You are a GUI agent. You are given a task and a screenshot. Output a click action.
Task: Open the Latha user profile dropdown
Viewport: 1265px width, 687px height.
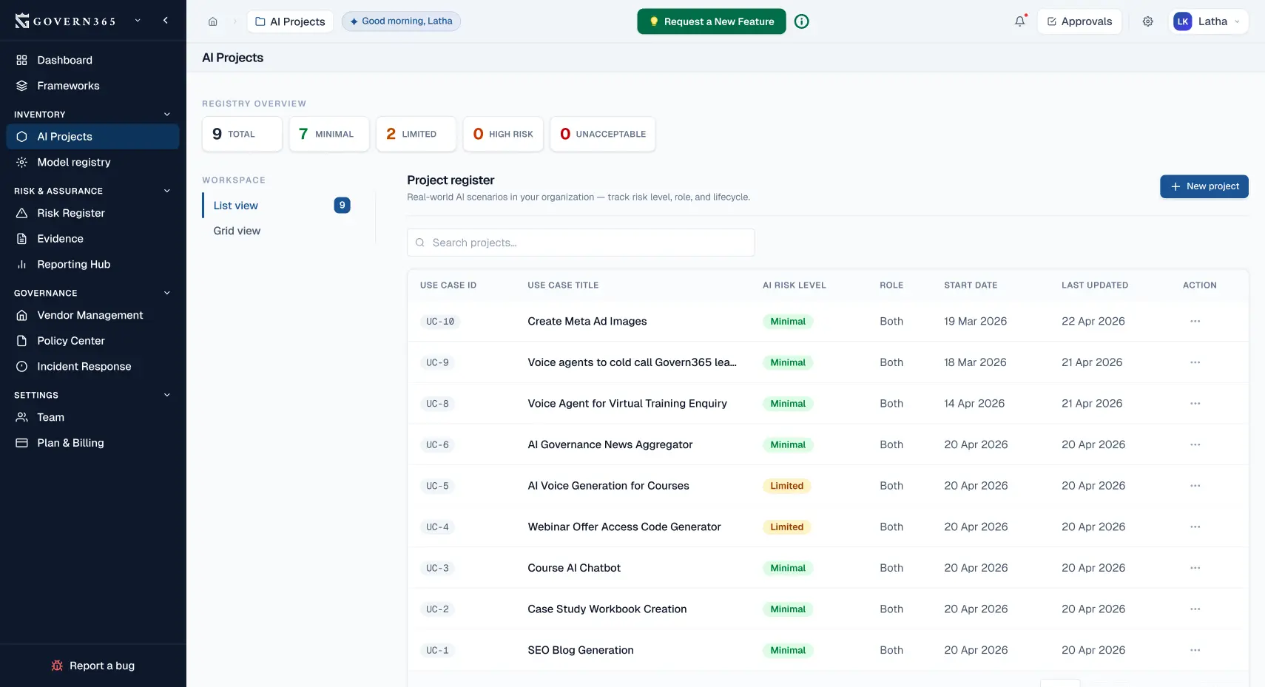(x=1208, y=21)
